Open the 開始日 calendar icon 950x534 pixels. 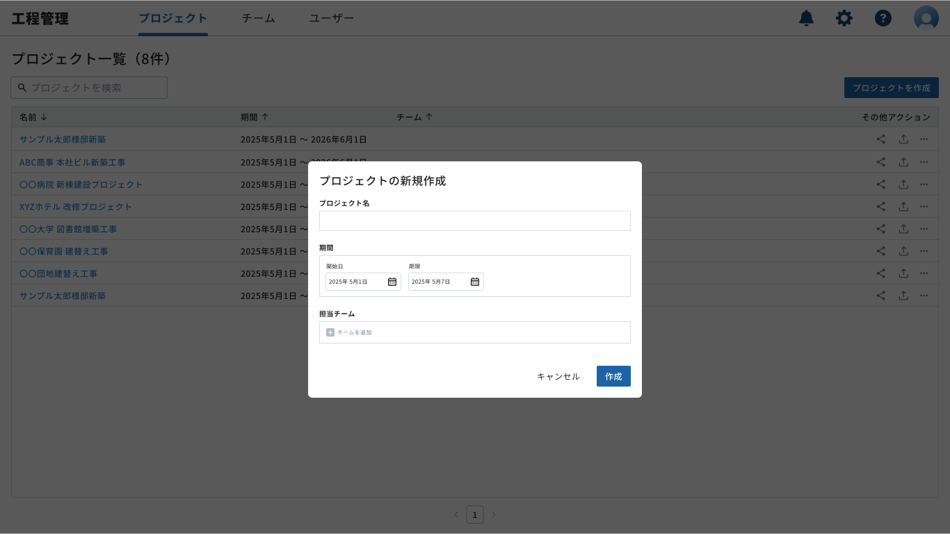392,282
